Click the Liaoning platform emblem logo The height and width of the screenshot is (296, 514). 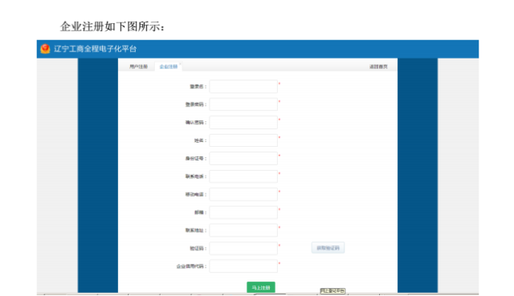coord(45,49)
